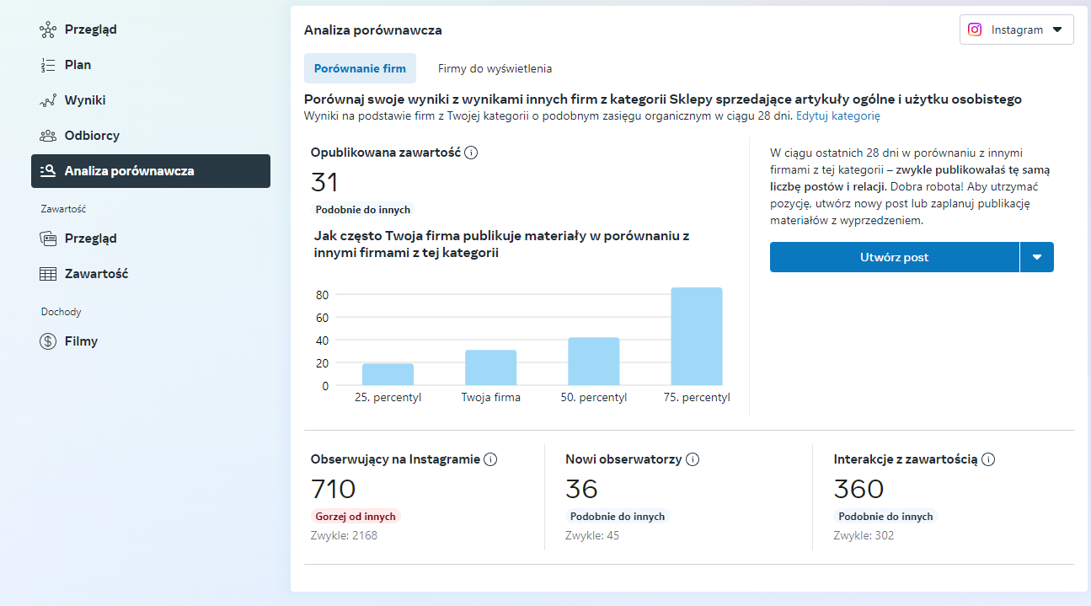Screen dimensions: 1091x606
Task: Click the Twoja firma bar in chart
Action: (490, 367)
